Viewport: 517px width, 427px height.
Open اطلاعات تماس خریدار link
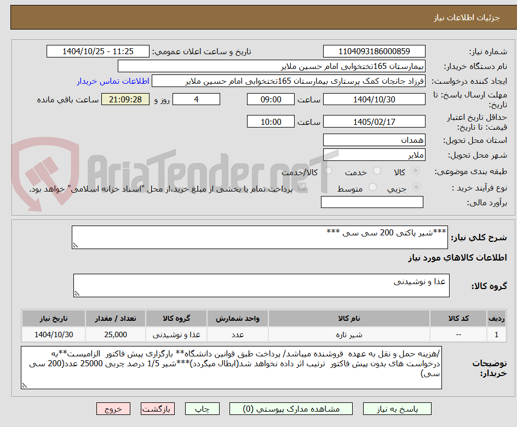click(113, 81)
